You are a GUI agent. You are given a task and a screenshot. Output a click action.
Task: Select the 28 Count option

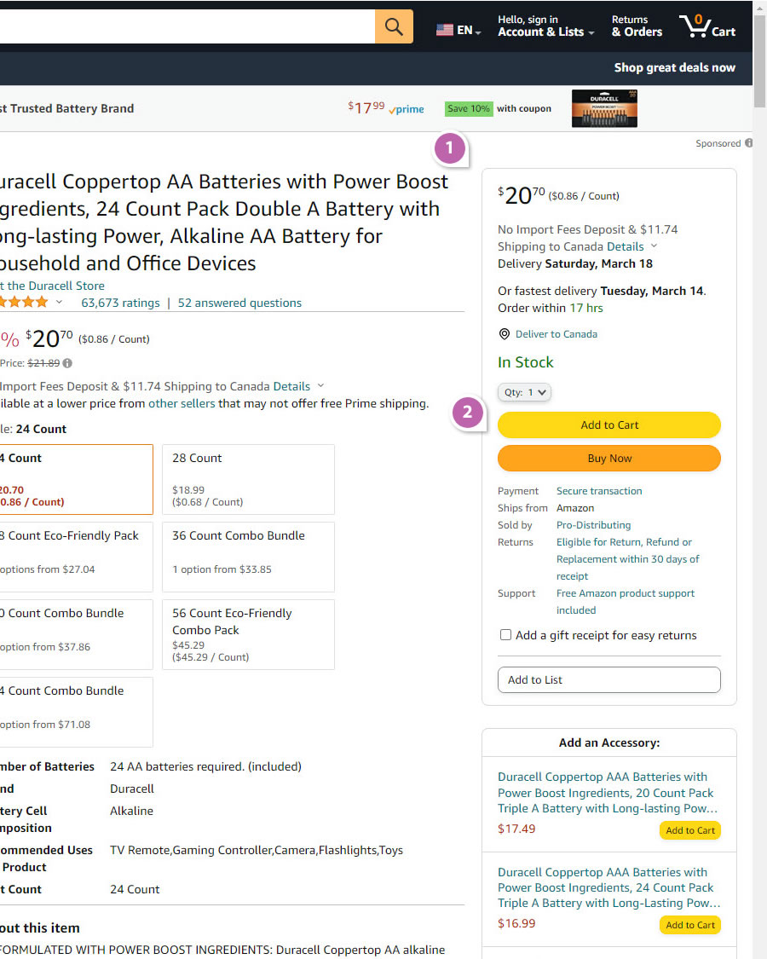click(248, 479)
